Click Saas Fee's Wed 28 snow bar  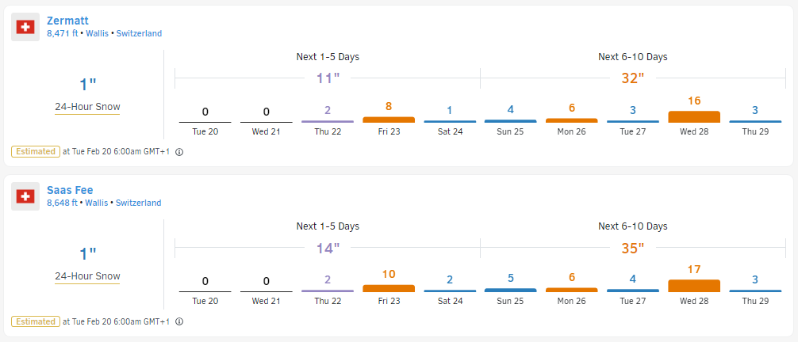point(694,286)
